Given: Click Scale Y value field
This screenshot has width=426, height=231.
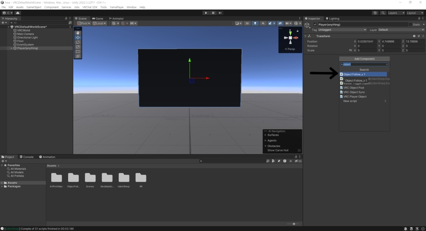Looking at the screenshot, I should tap(391, 50).
